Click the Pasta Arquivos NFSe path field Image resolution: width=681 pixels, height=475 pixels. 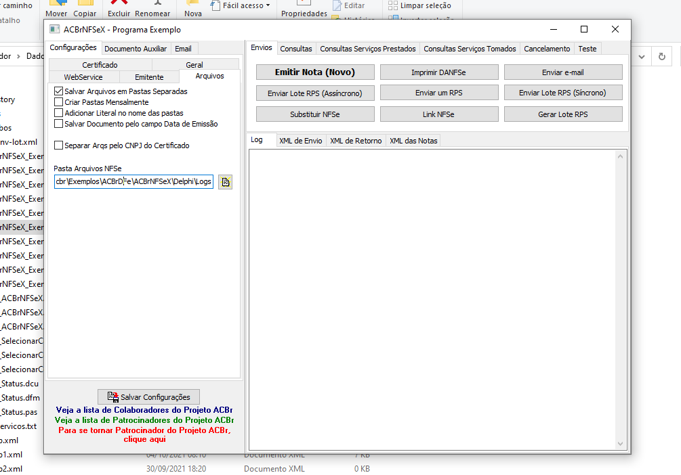pyautogui.click(x=133, y=181)
